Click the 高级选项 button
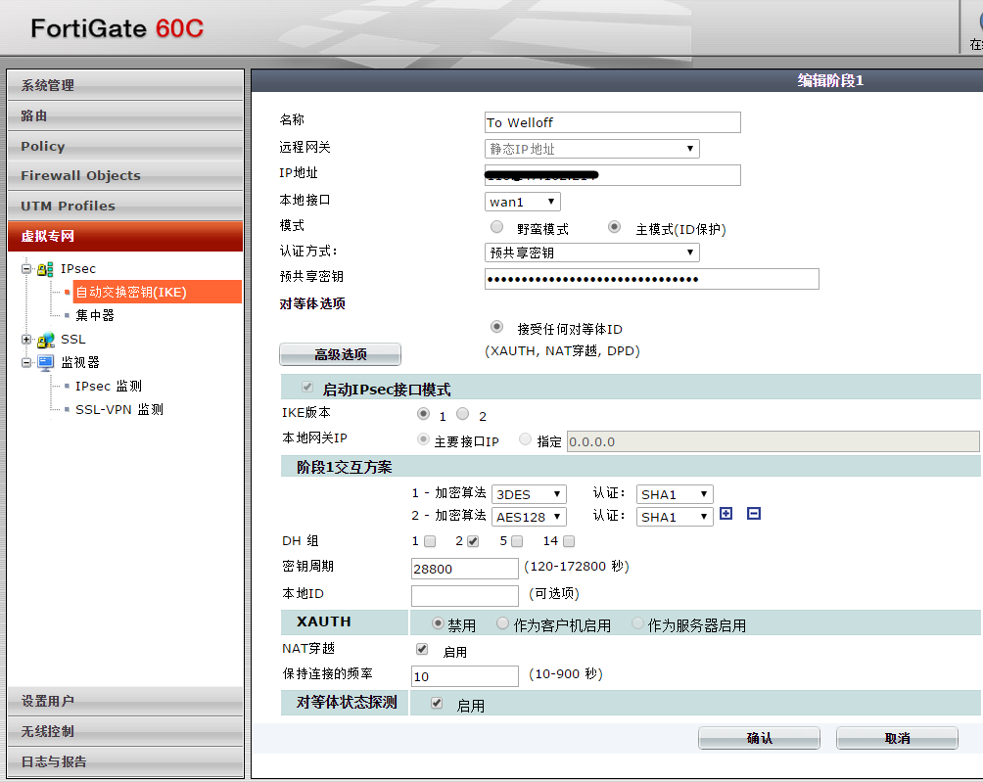The height and width of the screenshot is (782, 983). click(340, 354)
